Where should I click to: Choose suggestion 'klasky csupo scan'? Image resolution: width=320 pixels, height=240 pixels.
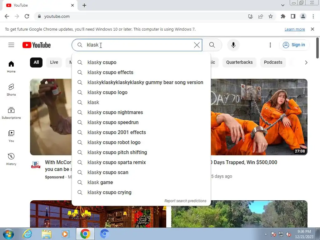[x=141, y=172]
